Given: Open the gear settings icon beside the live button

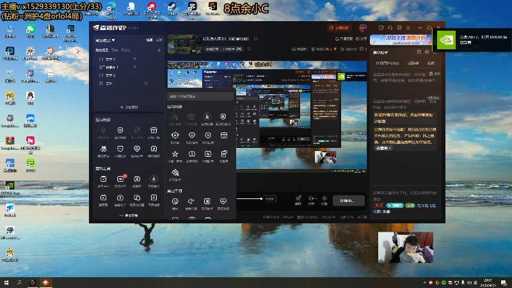Looking at the screenshot, I should [x=324, y=199].
